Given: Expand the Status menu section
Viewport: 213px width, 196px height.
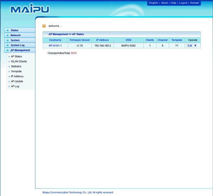Looking at the screenshot, I should coord(20,30).
